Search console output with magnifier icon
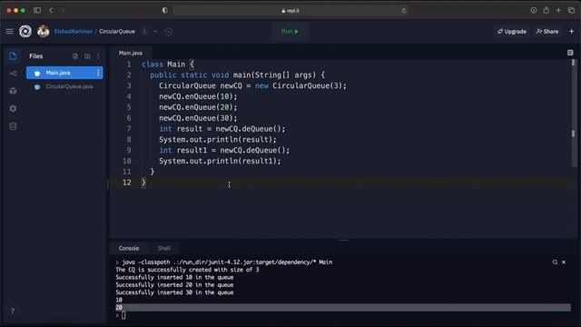The height and width of the screenshot is (327, 581). (555, 263)
